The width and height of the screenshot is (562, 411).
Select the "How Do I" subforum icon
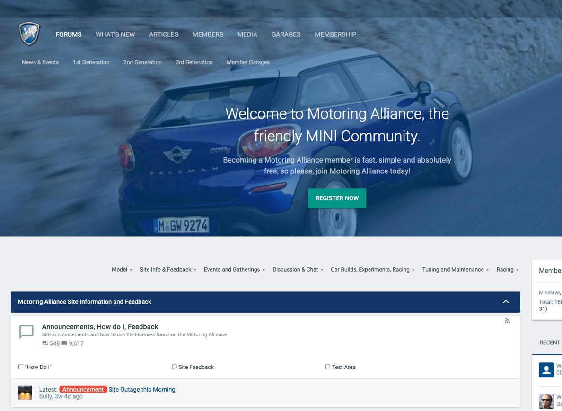point(21,367)
